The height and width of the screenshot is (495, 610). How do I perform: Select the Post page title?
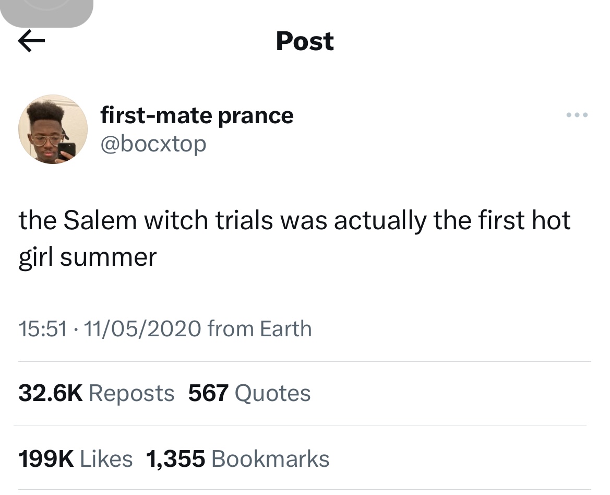[x=305, y=41]
